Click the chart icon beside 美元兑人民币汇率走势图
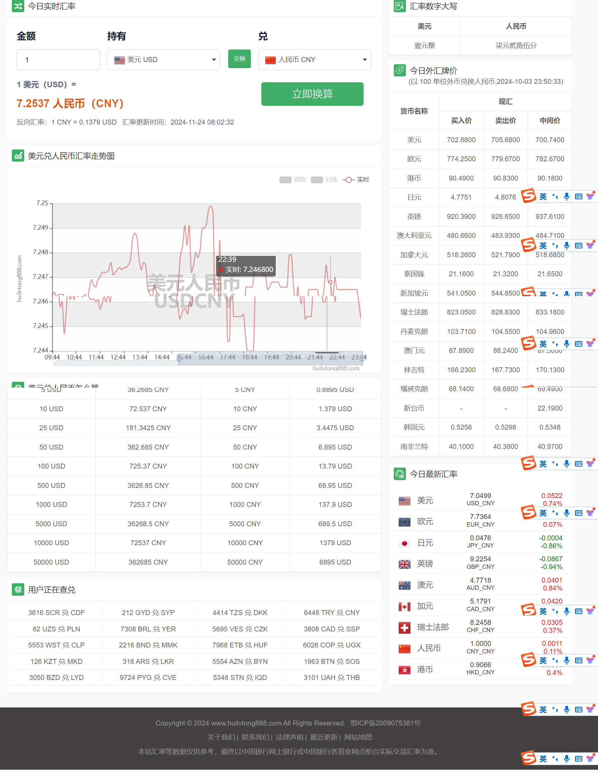The image size is (598, 772). (x=18, y=156)
